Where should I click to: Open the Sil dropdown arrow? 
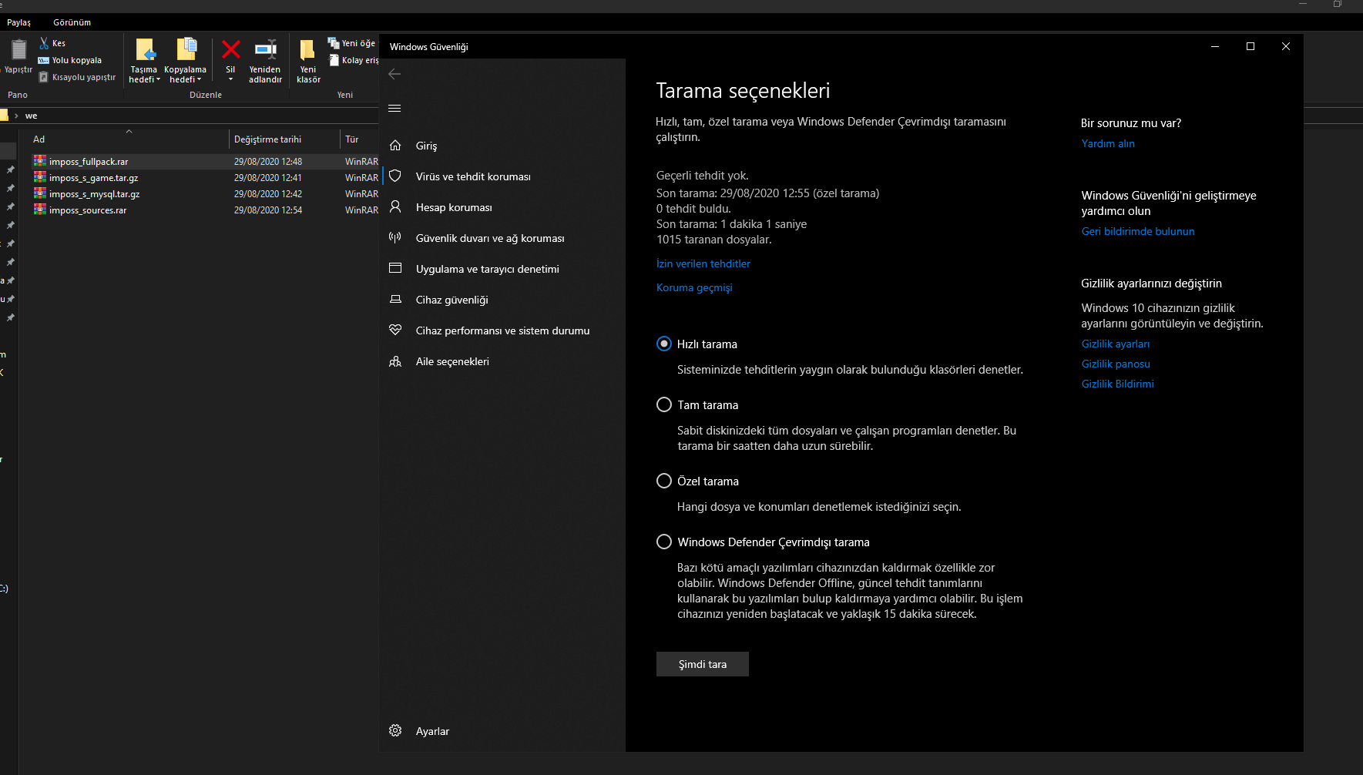[230, 79]
